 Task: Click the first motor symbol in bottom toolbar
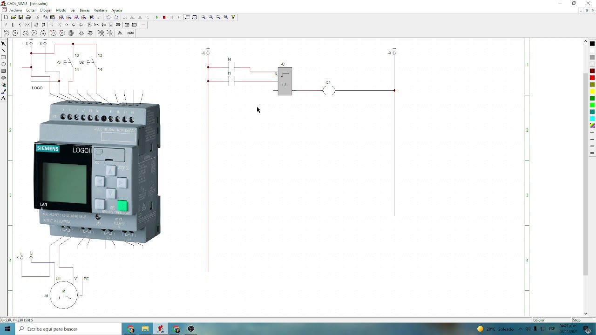click(6, 33)
